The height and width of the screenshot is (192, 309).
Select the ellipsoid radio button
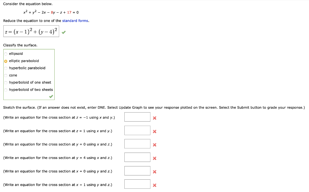(6, 54)
